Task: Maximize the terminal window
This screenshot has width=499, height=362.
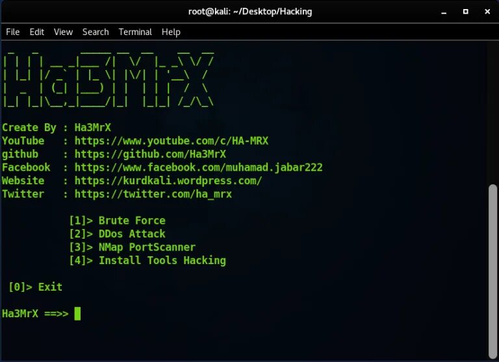Action: [466, 12]
